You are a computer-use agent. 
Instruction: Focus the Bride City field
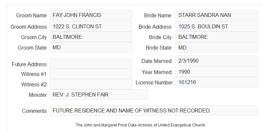tap(217, 37)
